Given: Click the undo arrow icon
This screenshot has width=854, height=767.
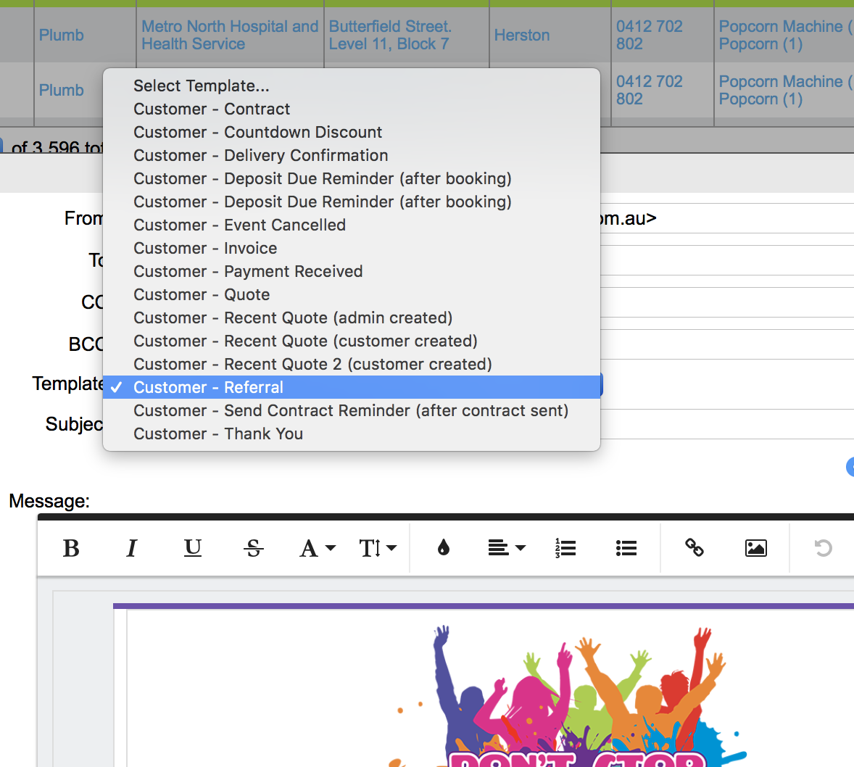Looking at the screenshot, I should (823, 549).
